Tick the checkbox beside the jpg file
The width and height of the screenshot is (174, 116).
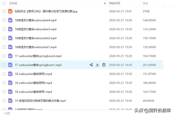point(4,11)
